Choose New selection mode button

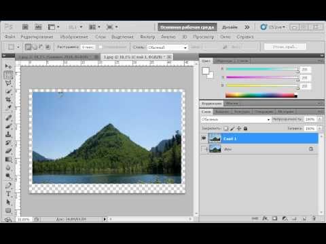coord(28,47)
